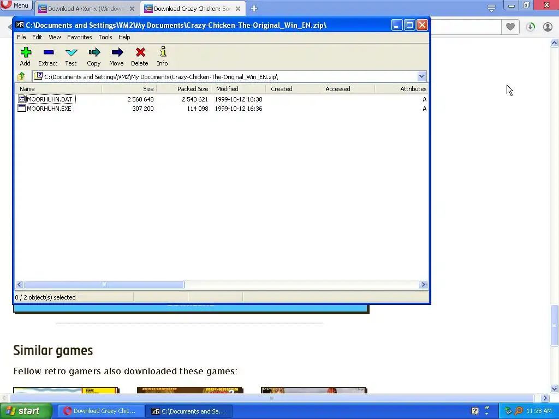
Task: Click the magnifier tray icon in taskbar
Action: (519, 411)
